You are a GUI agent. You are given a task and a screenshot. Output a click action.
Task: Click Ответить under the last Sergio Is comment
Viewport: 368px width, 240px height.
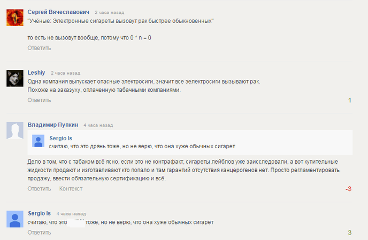[x=39, y=233]
